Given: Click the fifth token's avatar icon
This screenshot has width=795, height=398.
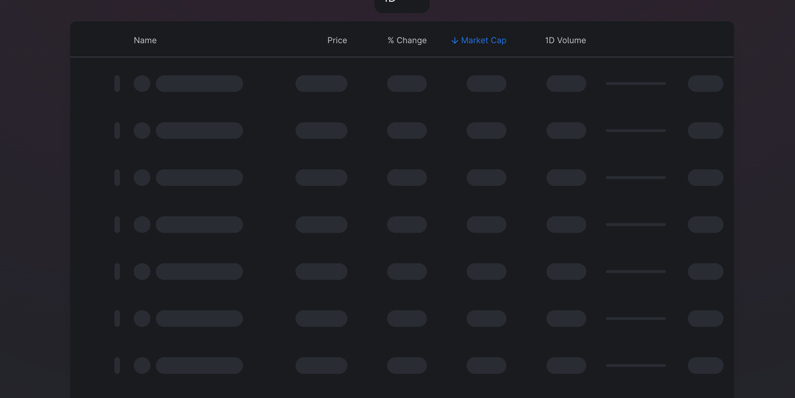Looking at the screenshot, I should [142, 271].
